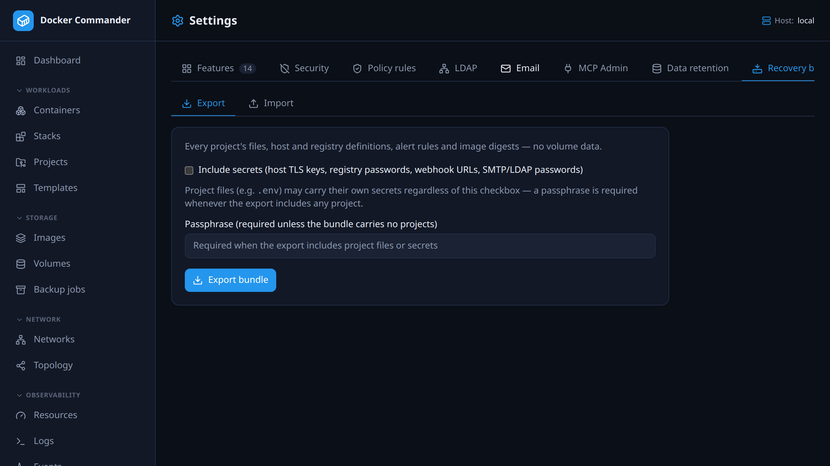
Task: Switch to the Email tab
Action: click(520, 68)
